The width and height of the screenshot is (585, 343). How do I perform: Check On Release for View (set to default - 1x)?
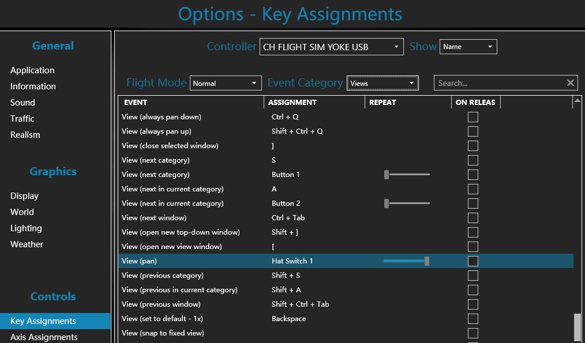coord(473,319)
